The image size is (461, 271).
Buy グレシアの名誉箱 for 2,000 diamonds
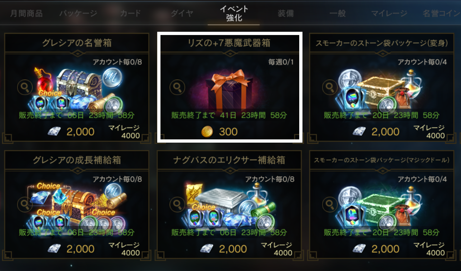[x=71, y=132]
